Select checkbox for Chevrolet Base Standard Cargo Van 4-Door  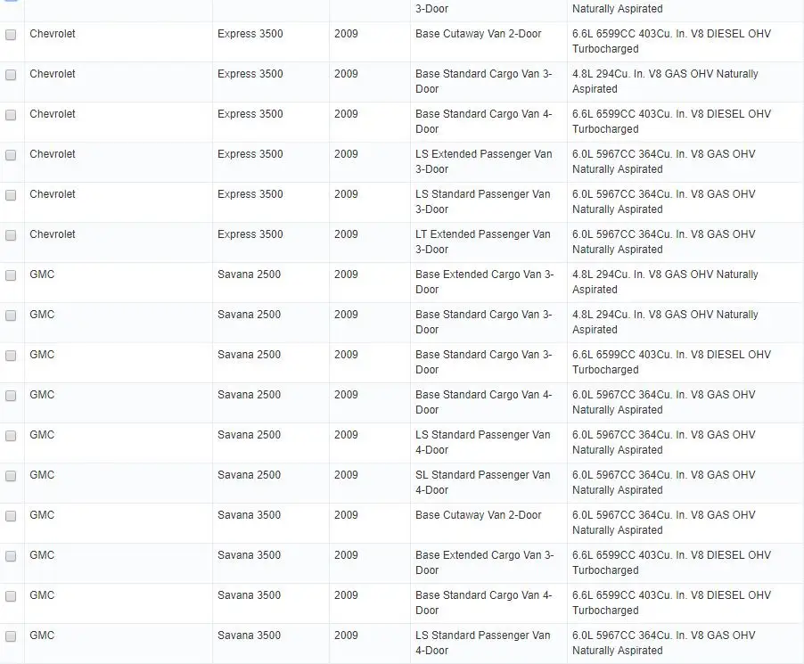pos(11,115)
